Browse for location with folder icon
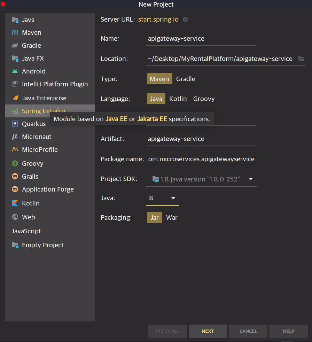Screen dimensions: 312x342 click(x=301, y=59)
